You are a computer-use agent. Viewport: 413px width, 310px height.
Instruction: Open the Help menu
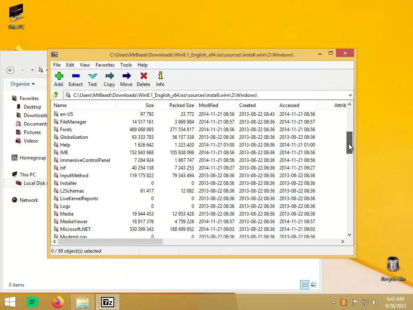142,65
